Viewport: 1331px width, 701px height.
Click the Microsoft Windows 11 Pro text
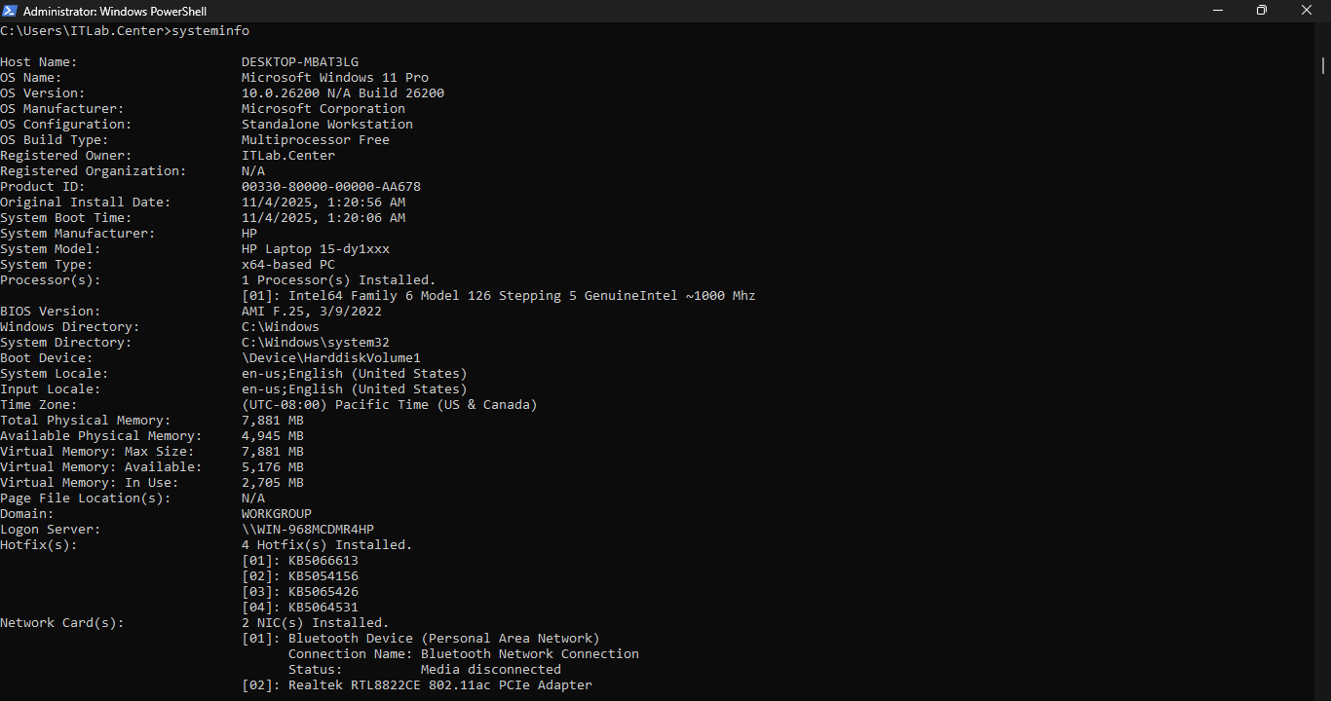[334, 78]
